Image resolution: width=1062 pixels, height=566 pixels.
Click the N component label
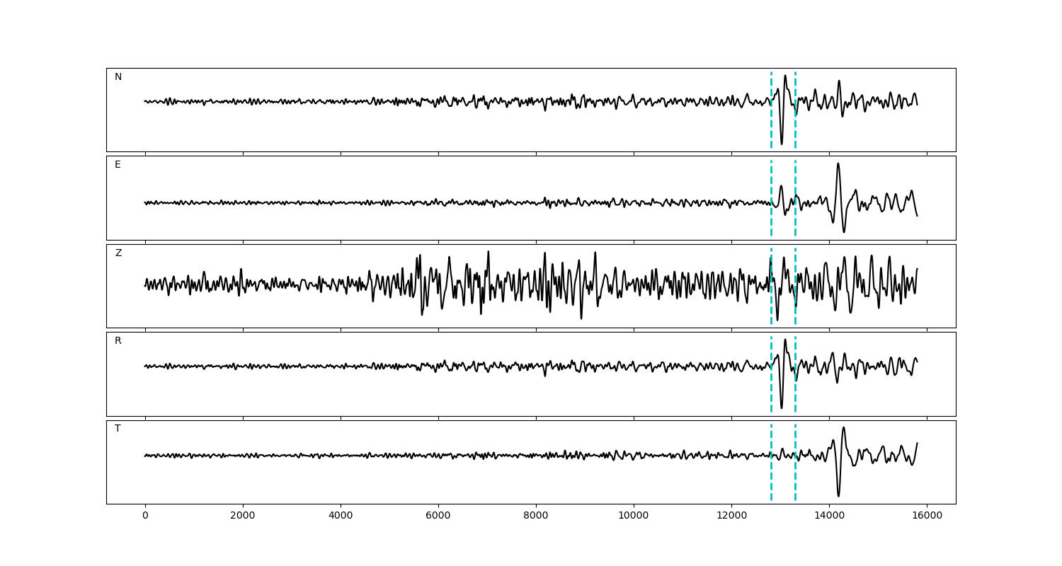tap(118, 77)
